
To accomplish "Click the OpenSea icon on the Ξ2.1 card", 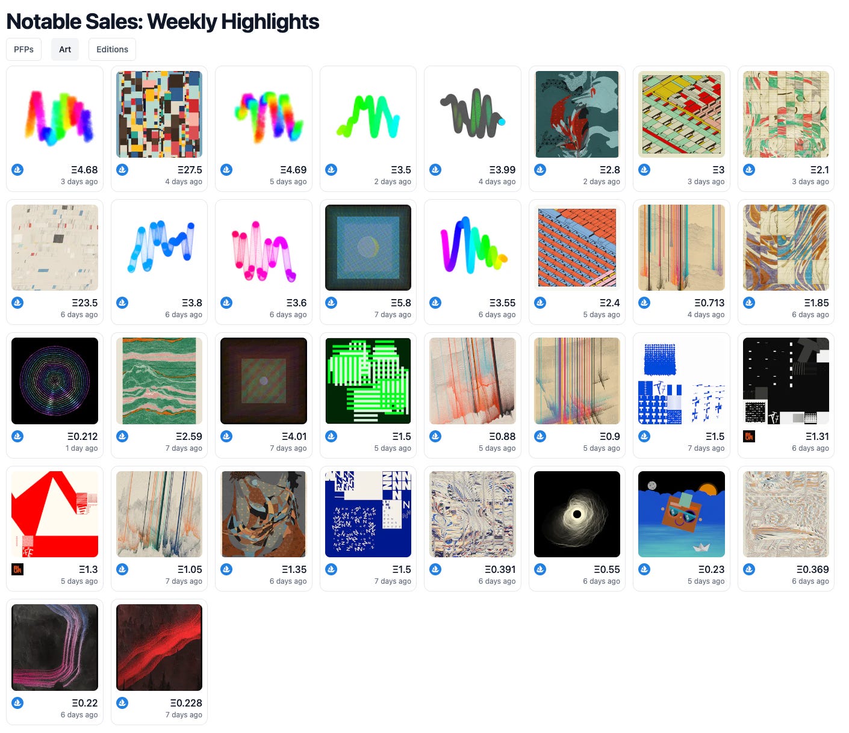I will click(749, 170).
